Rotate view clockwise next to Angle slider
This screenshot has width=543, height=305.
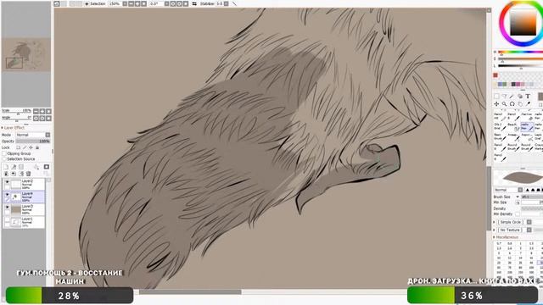pyautogui.click(x=42, y=119)
